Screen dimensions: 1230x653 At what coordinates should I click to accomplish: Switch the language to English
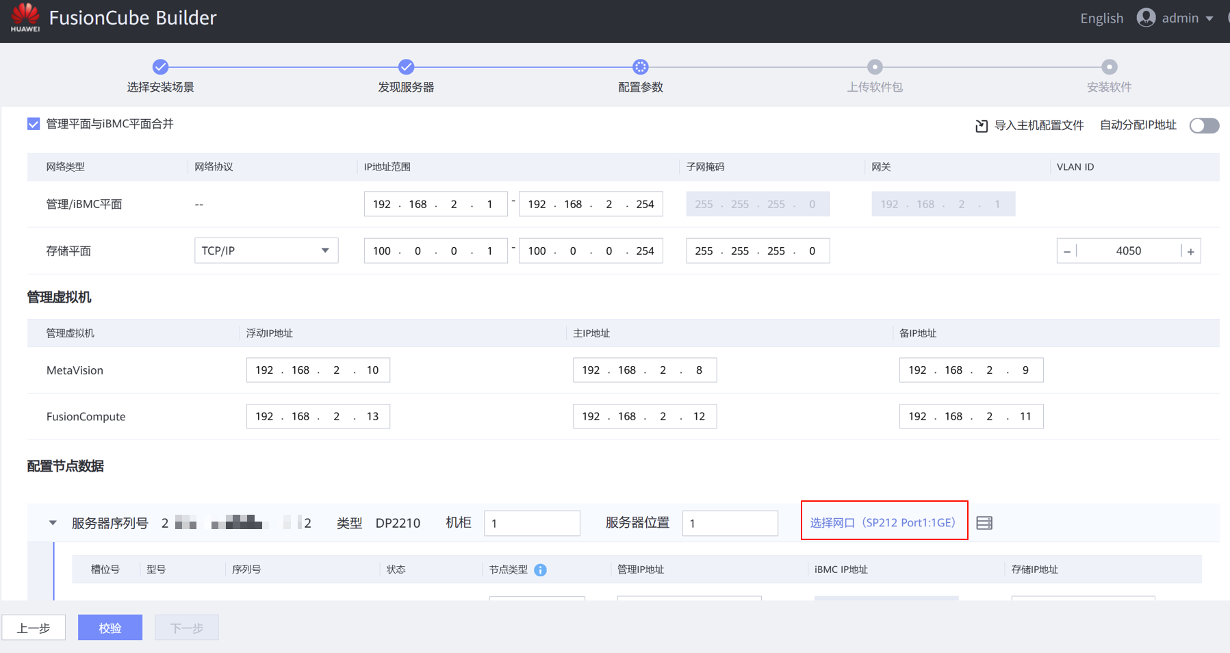(x=1101, y=18)
